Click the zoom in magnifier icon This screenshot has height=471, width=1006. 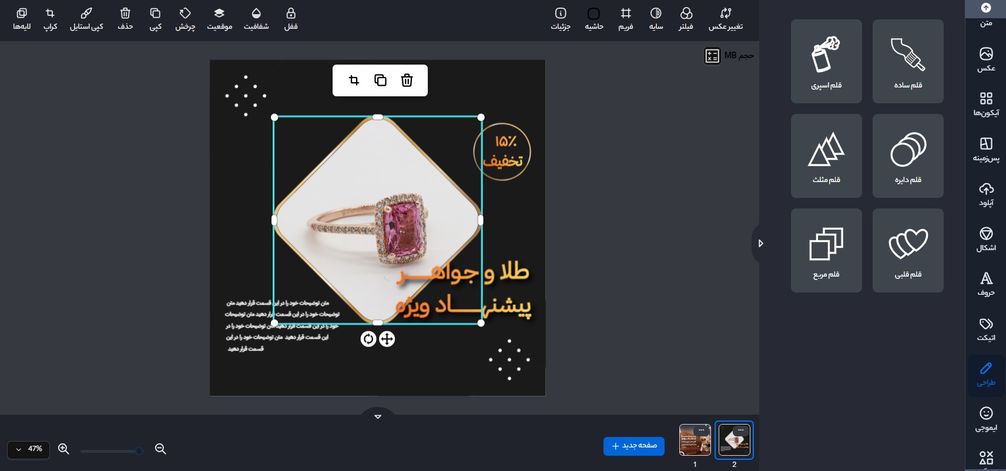(63, 449)
